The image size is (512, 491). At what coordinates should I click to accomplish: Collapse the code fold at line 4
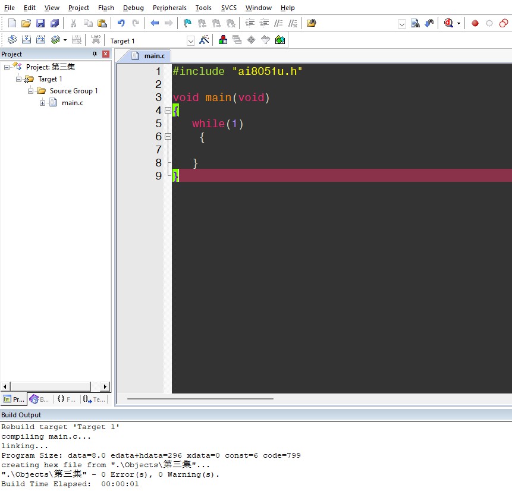coord(168,111)
